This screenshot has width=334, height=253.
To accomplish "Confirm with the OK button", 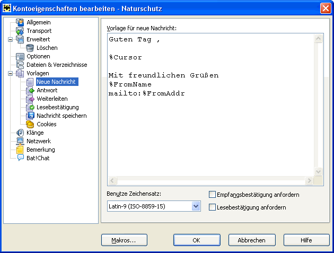I will (x=196, y=240).
